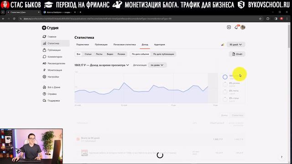Click the help question mark button
This screenshot has height=164, width=292.
(x=282, y=157)
